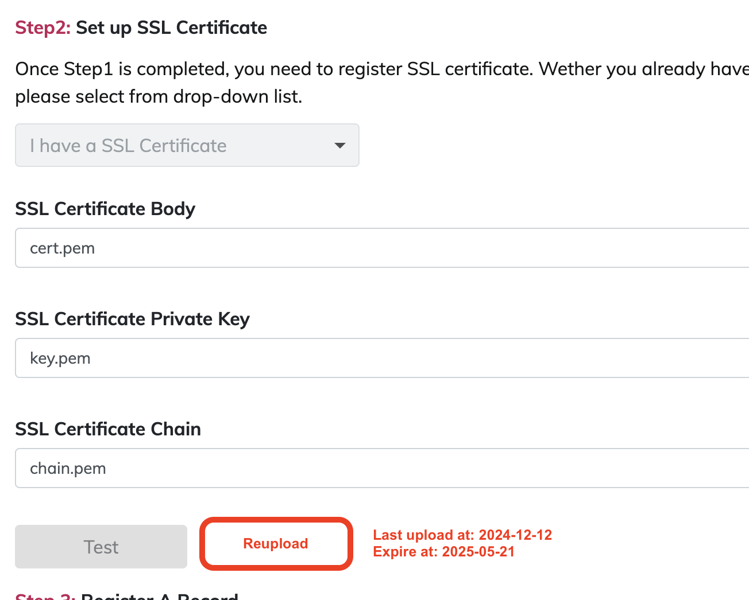Click the dropdown caret arrow icon
Viewport: 749px width, 600px height.
340,146
